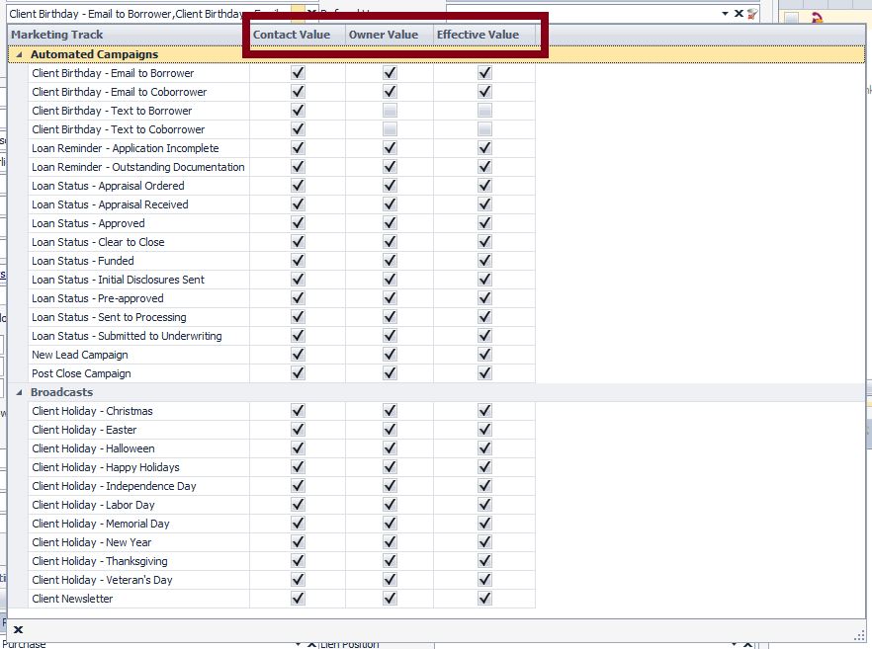
Task: Clear the Purchase filter with its X icon
Action: click(x=311, y=644)
